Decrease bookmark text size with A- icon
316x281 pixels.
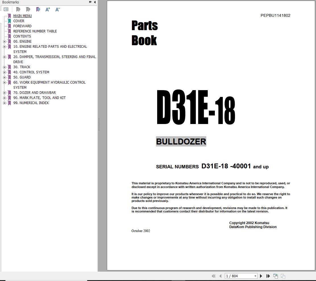click(58, 9)
